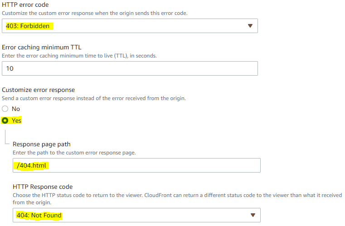Place cursor on /404.html path text

click(31, 165)
